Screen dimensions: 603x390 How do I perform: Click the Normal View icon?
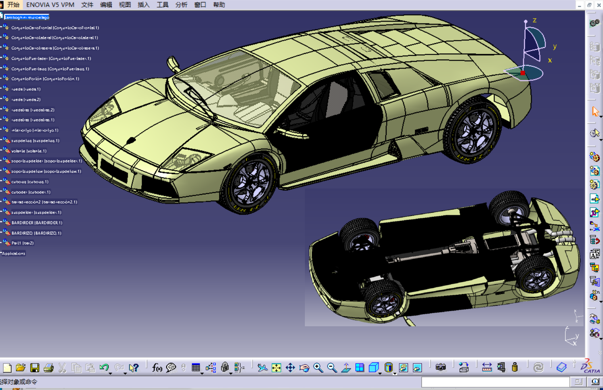pos(346,368)
